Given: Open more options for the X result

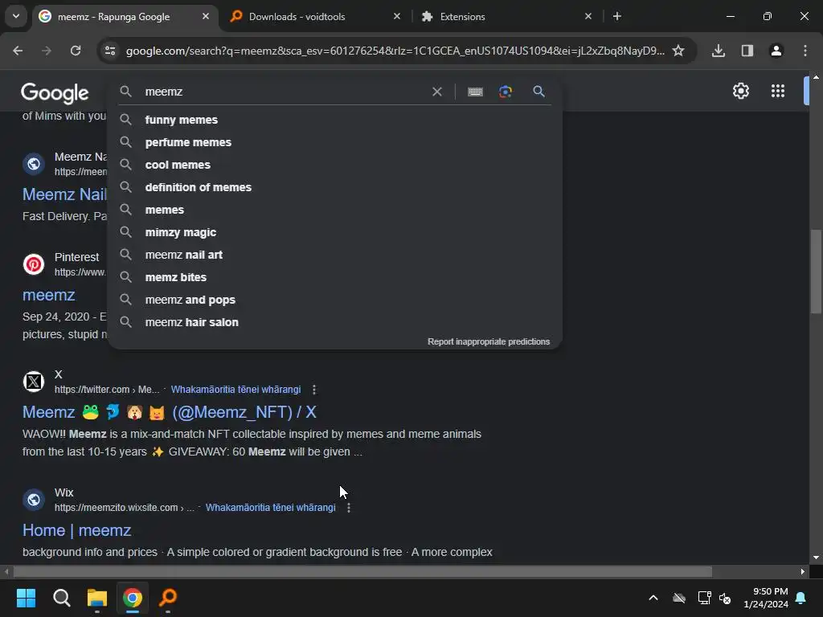Looking at the screenshot, I should tap(314, 390).
